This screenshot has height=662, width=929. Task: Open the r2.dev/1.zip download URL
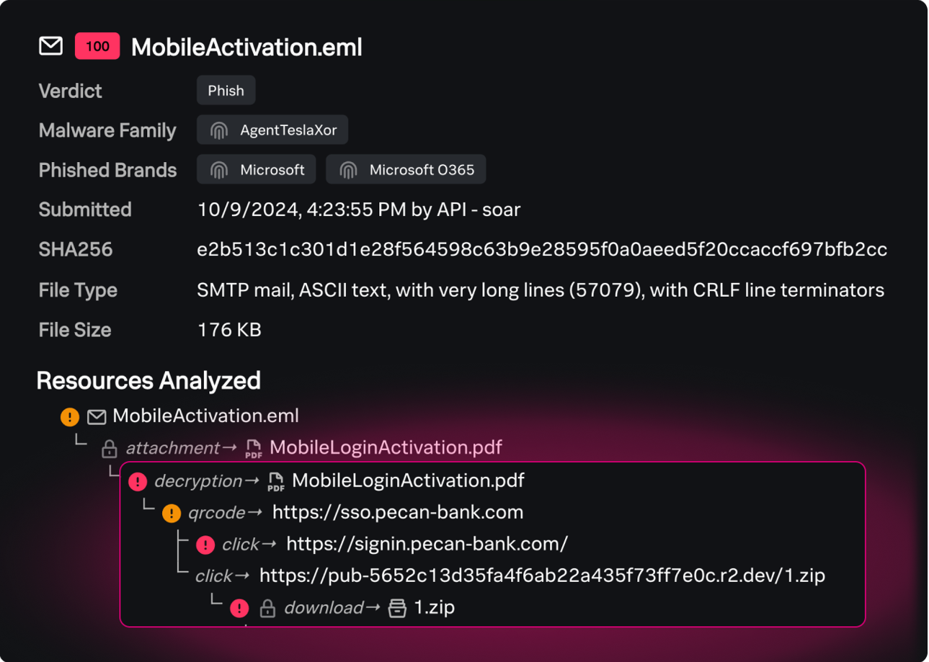(x=541, y=576)
